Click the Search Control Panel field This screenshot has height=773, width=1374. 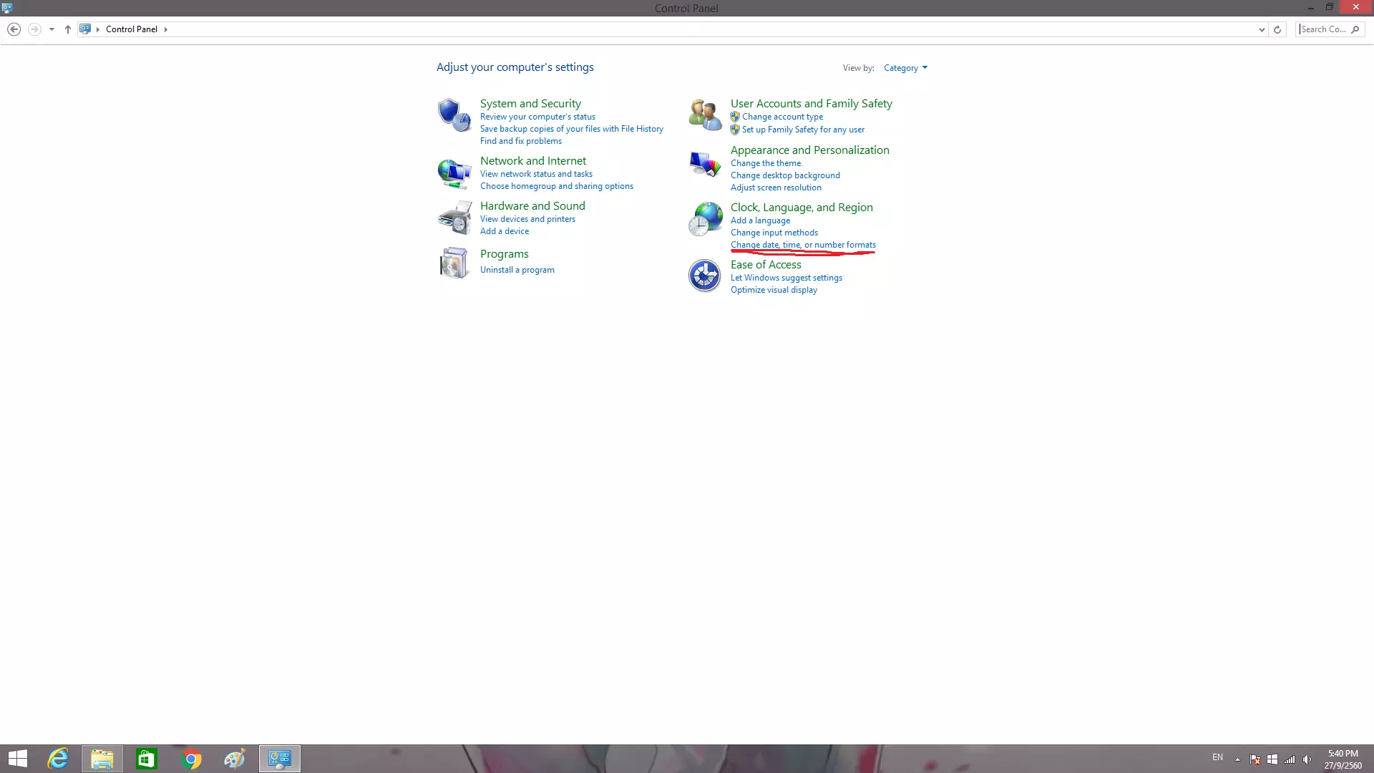(1324, 29)
